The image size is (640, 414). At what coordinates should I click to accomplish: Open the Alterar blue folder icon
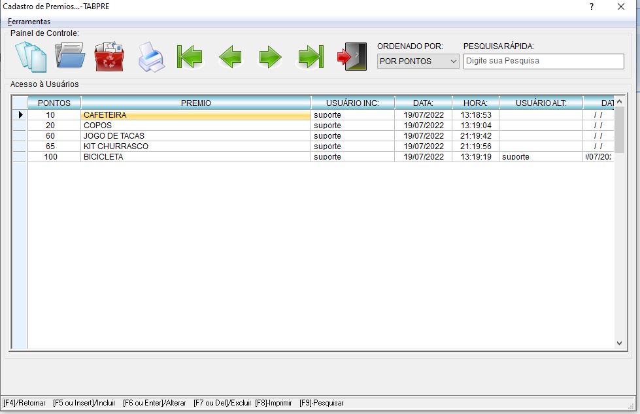(x=70, y=56)
